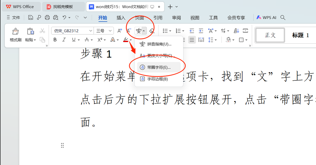The width and height of the screenshot is (316, 165).
Task: Click the Print icon
Action: click(47, 18)
